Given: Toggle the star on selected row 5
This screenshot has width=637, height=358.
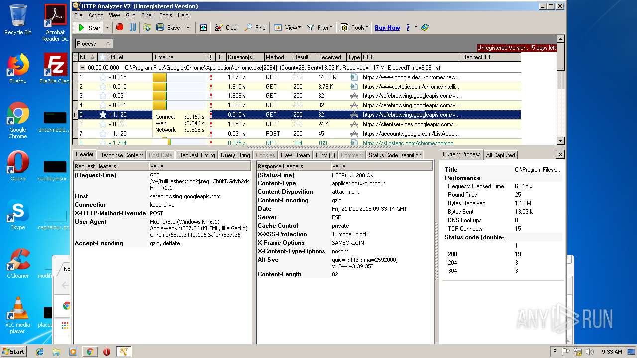Looking at the screenshot, I should coord(103,115).
